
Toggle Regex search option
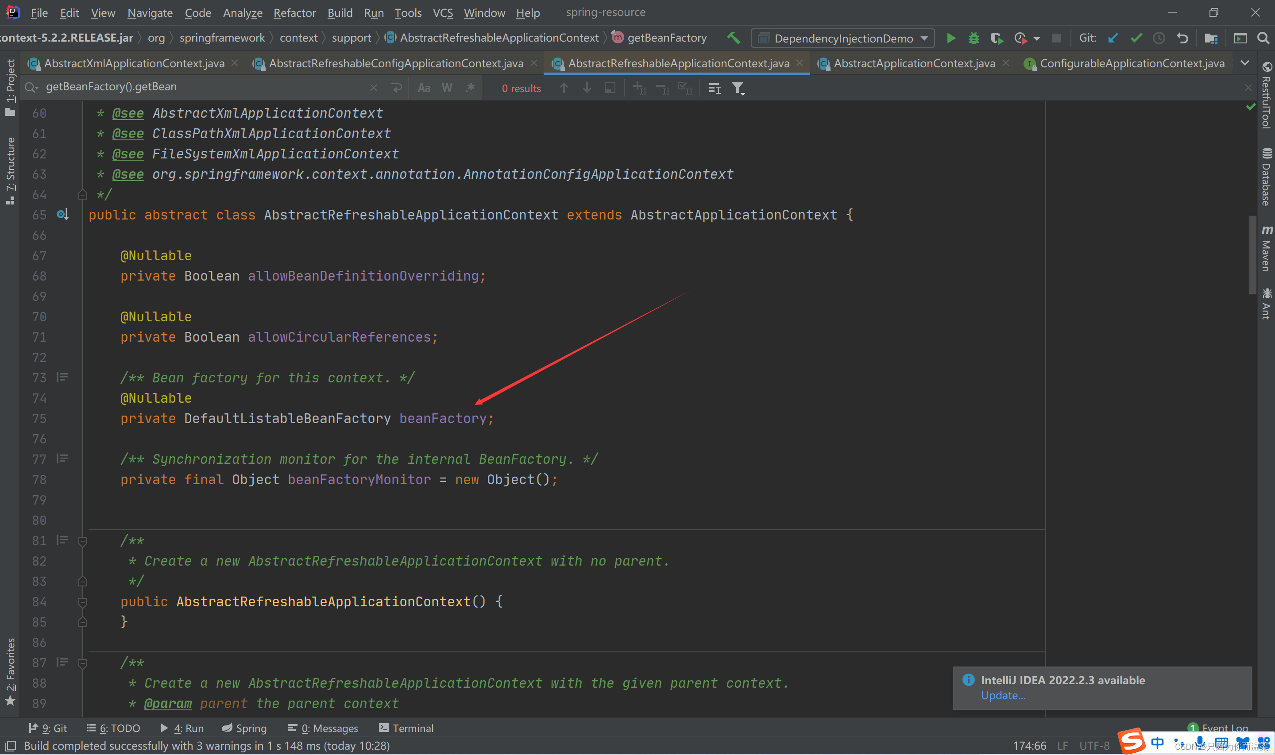(x=470, y=88)
